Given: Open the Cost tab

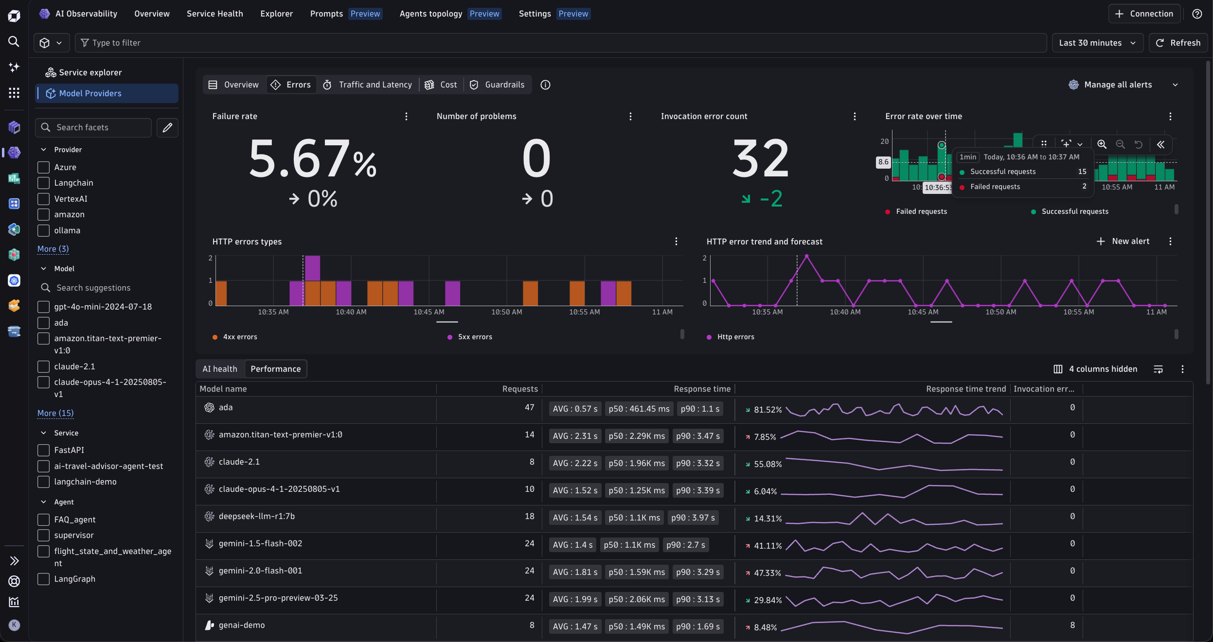Looking at the screenshot, I should pyautogui.click(x=441, y=85).
